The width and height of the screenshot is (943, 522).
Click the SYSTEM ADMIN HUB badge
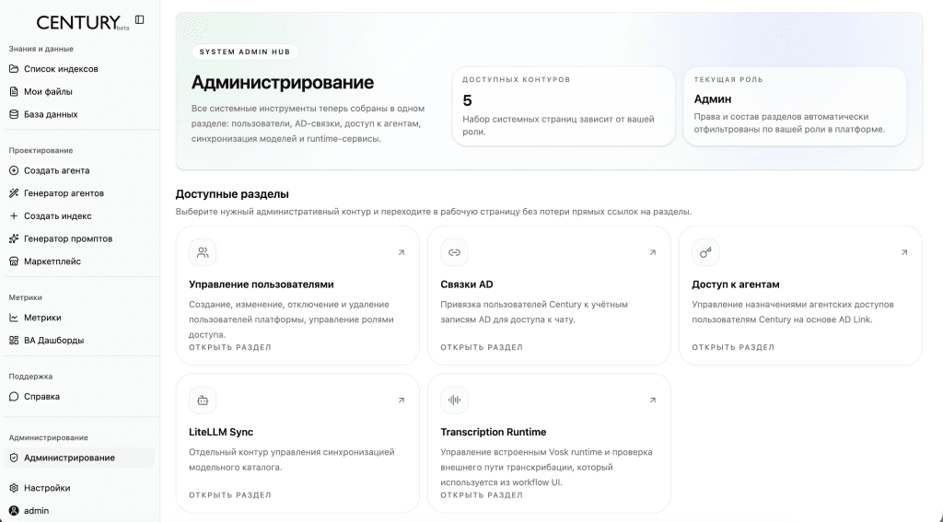[x=245, y=52]
